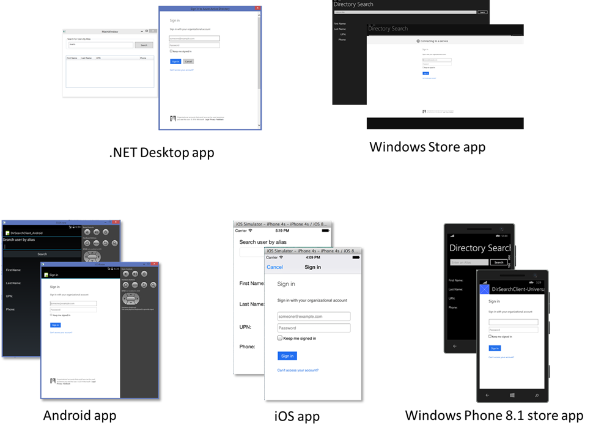
Task: Maximize the MainWindow desktop app
Action: point(147,31)
